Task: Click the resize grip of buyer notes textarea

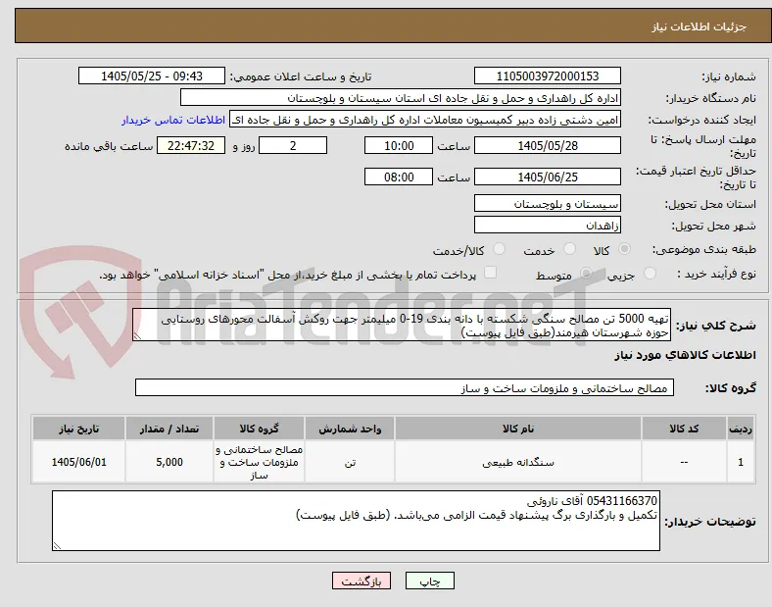Action: pos(57,546)
